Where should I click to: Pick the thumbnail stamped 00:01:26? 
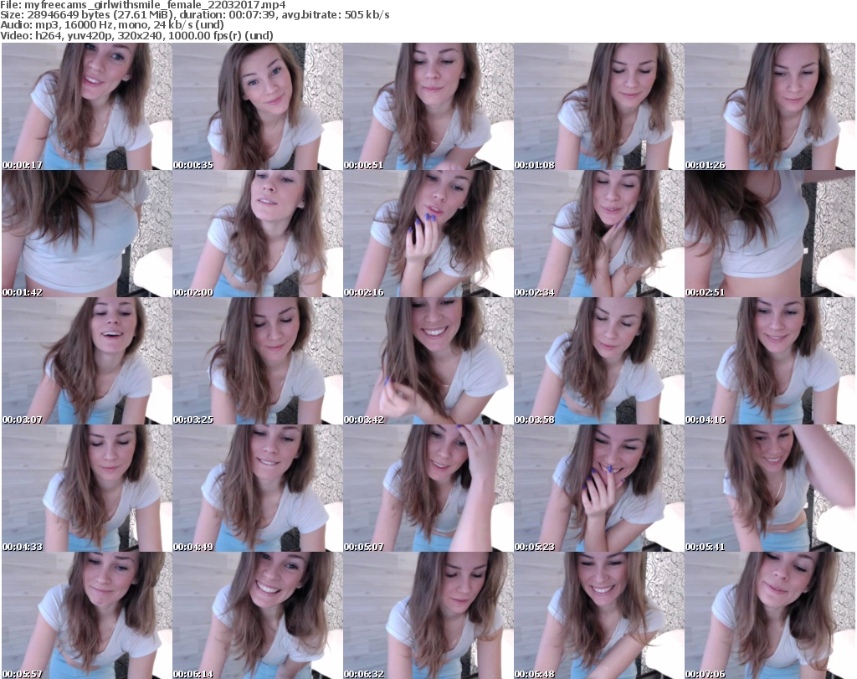(x=770, y=106)
